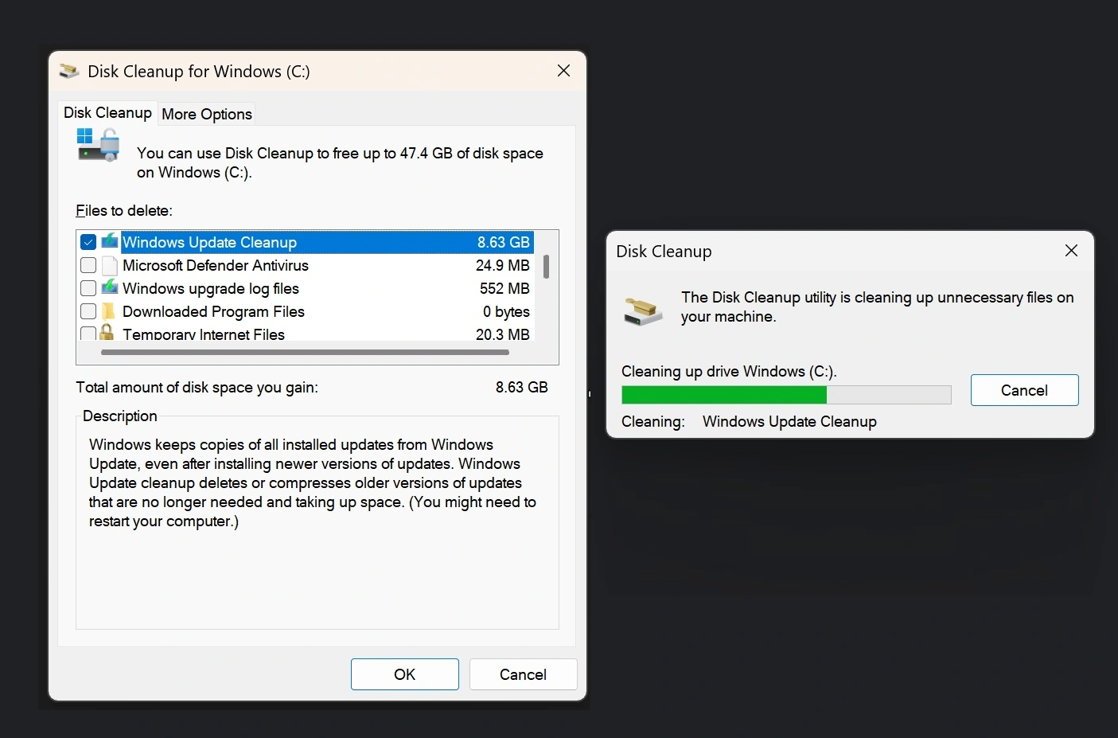Click the Microsoft Defender Antivirus file icon

click(x=109, y=265)
